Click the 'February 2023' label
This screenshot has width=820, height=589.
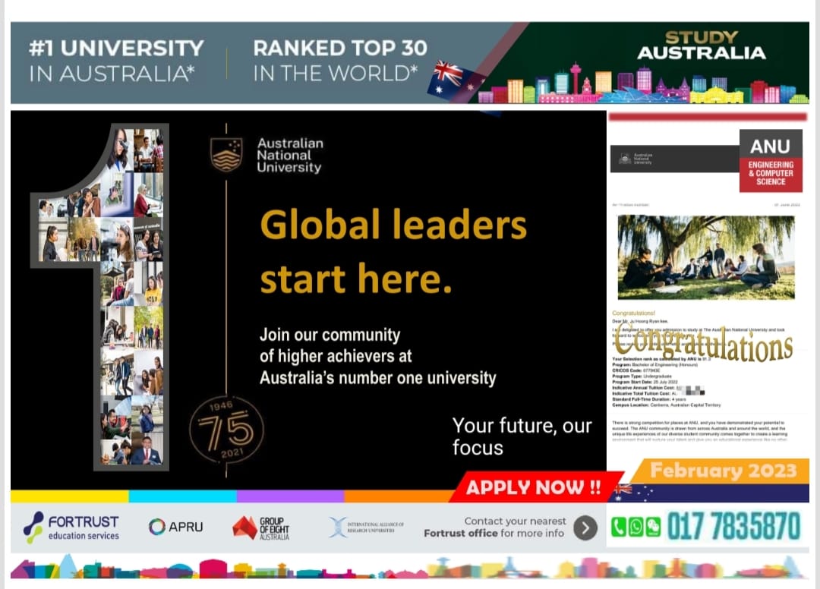pos(724,471)
